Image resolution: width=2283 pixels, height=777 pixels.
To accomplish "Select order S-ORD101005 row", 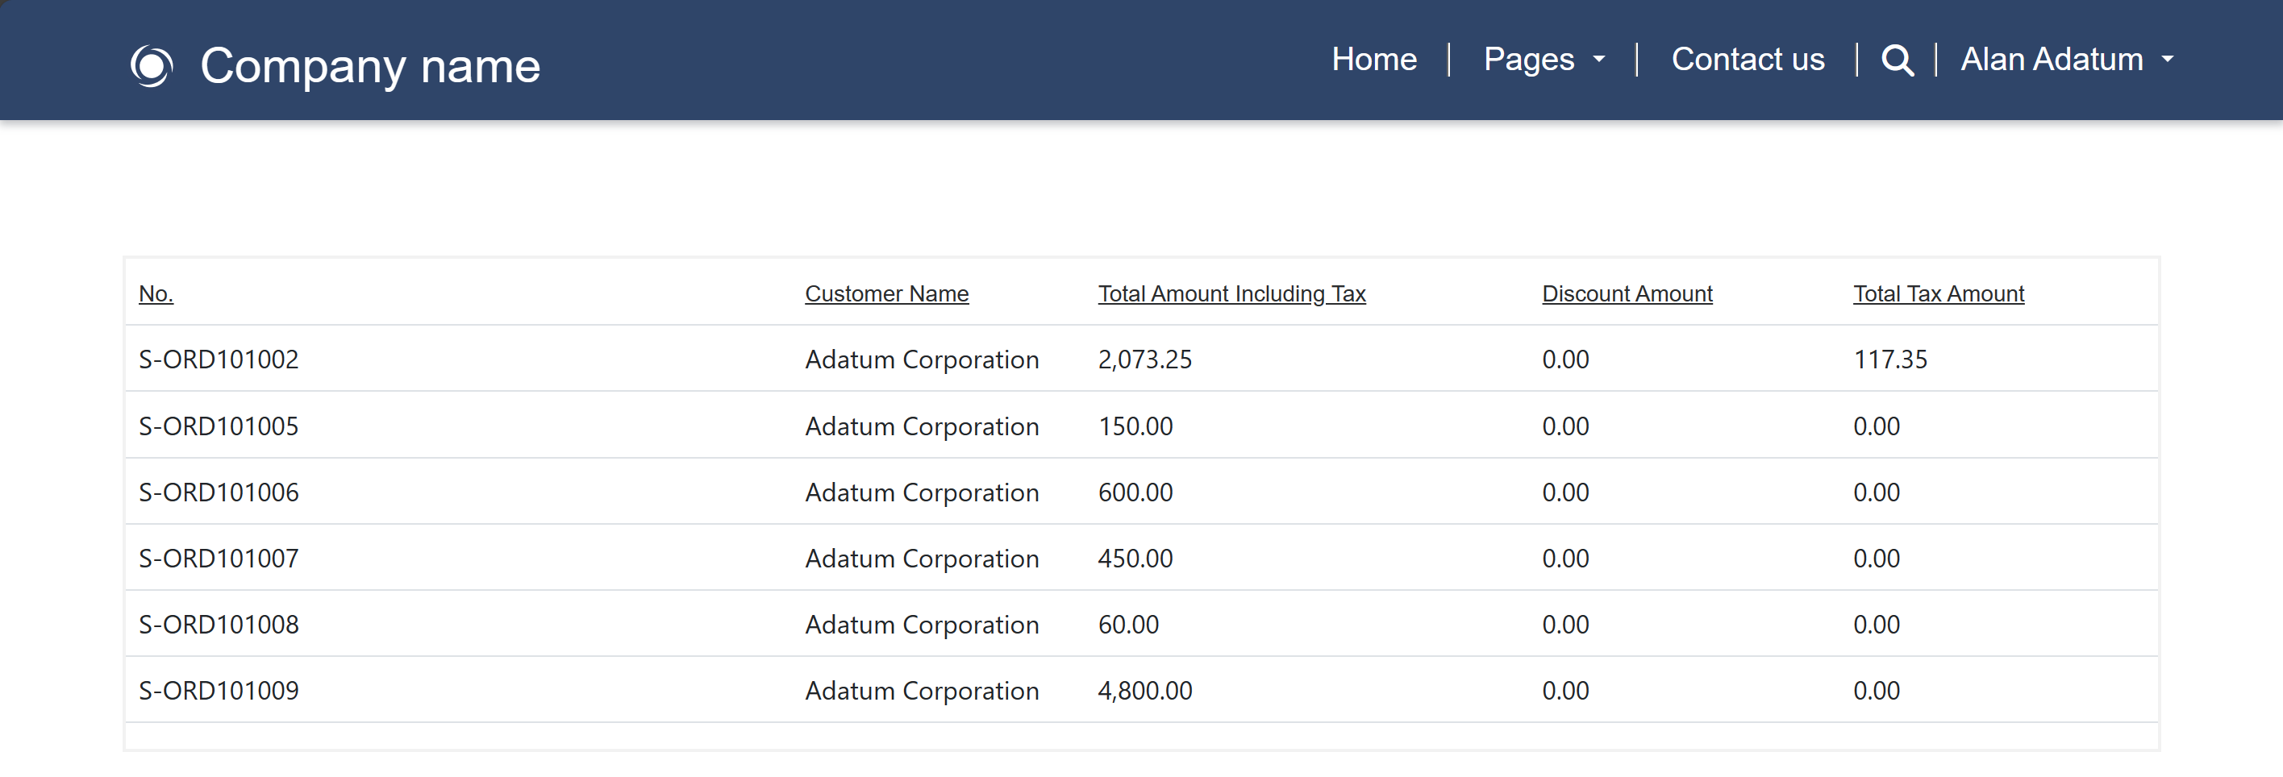I will pyautogui.click(x=218, y=426).
